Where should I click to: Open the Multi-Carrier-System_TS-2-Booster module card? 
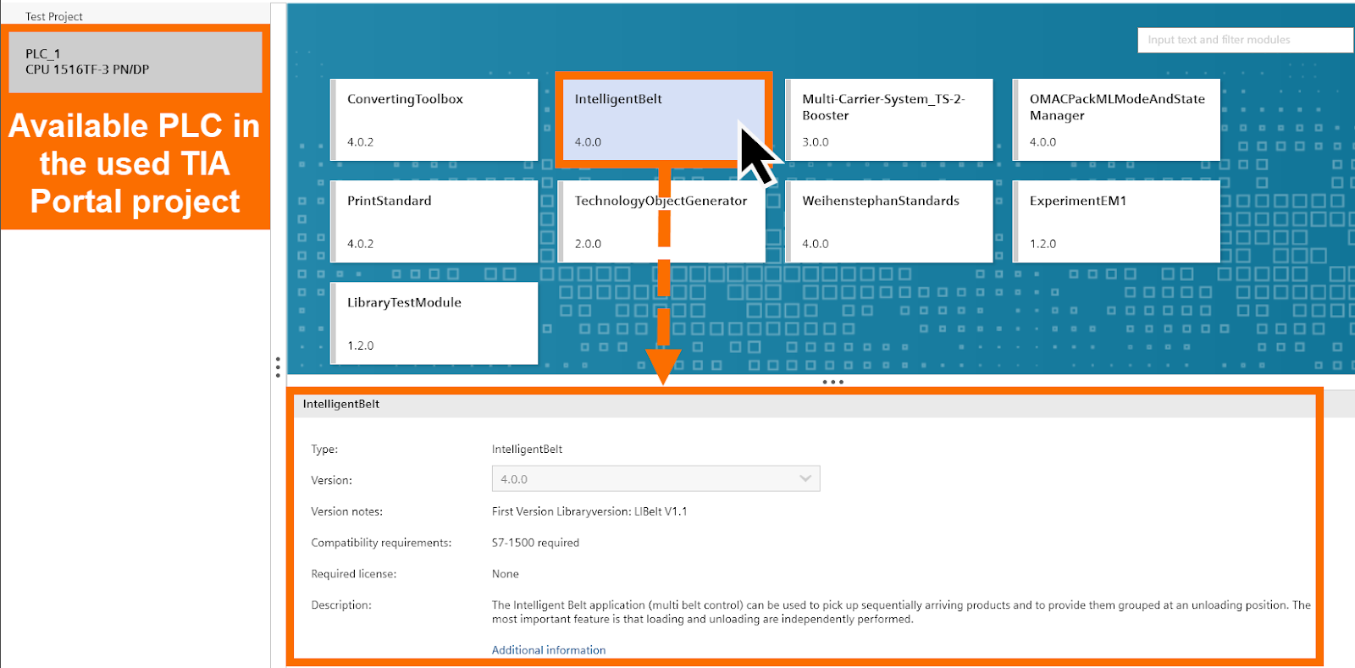(889, 119)
